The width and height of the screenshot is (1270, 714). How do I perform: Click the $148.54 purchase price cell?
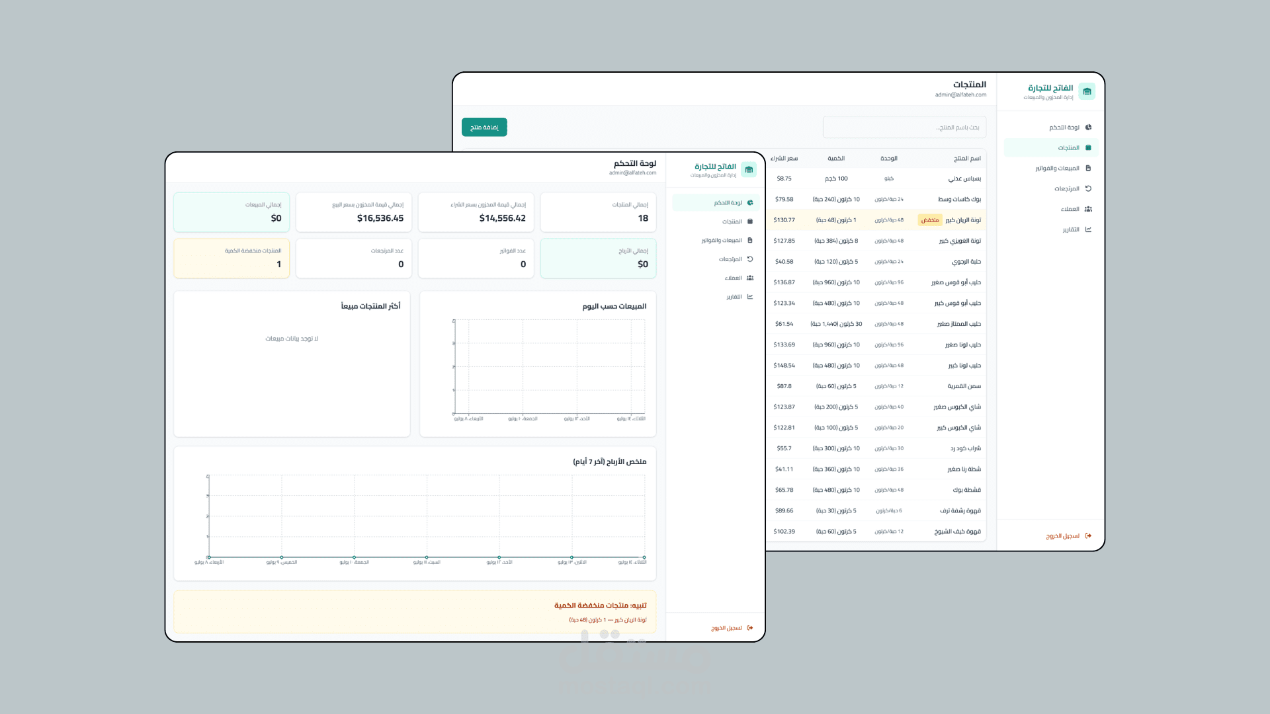coord(784,366)
